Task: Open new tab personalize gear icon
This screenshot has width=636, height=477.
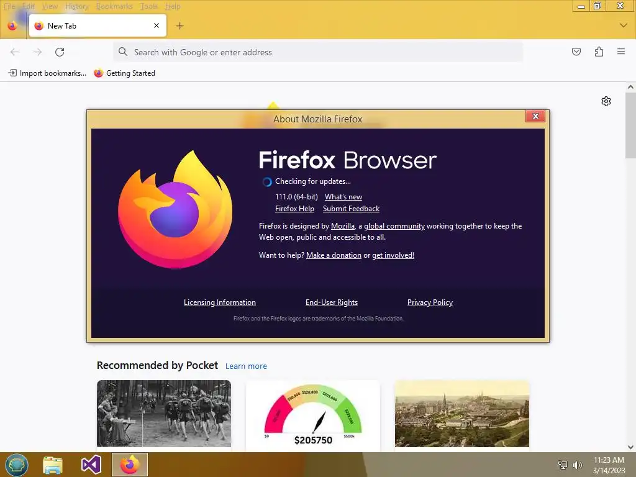Action: click(606, 101)
